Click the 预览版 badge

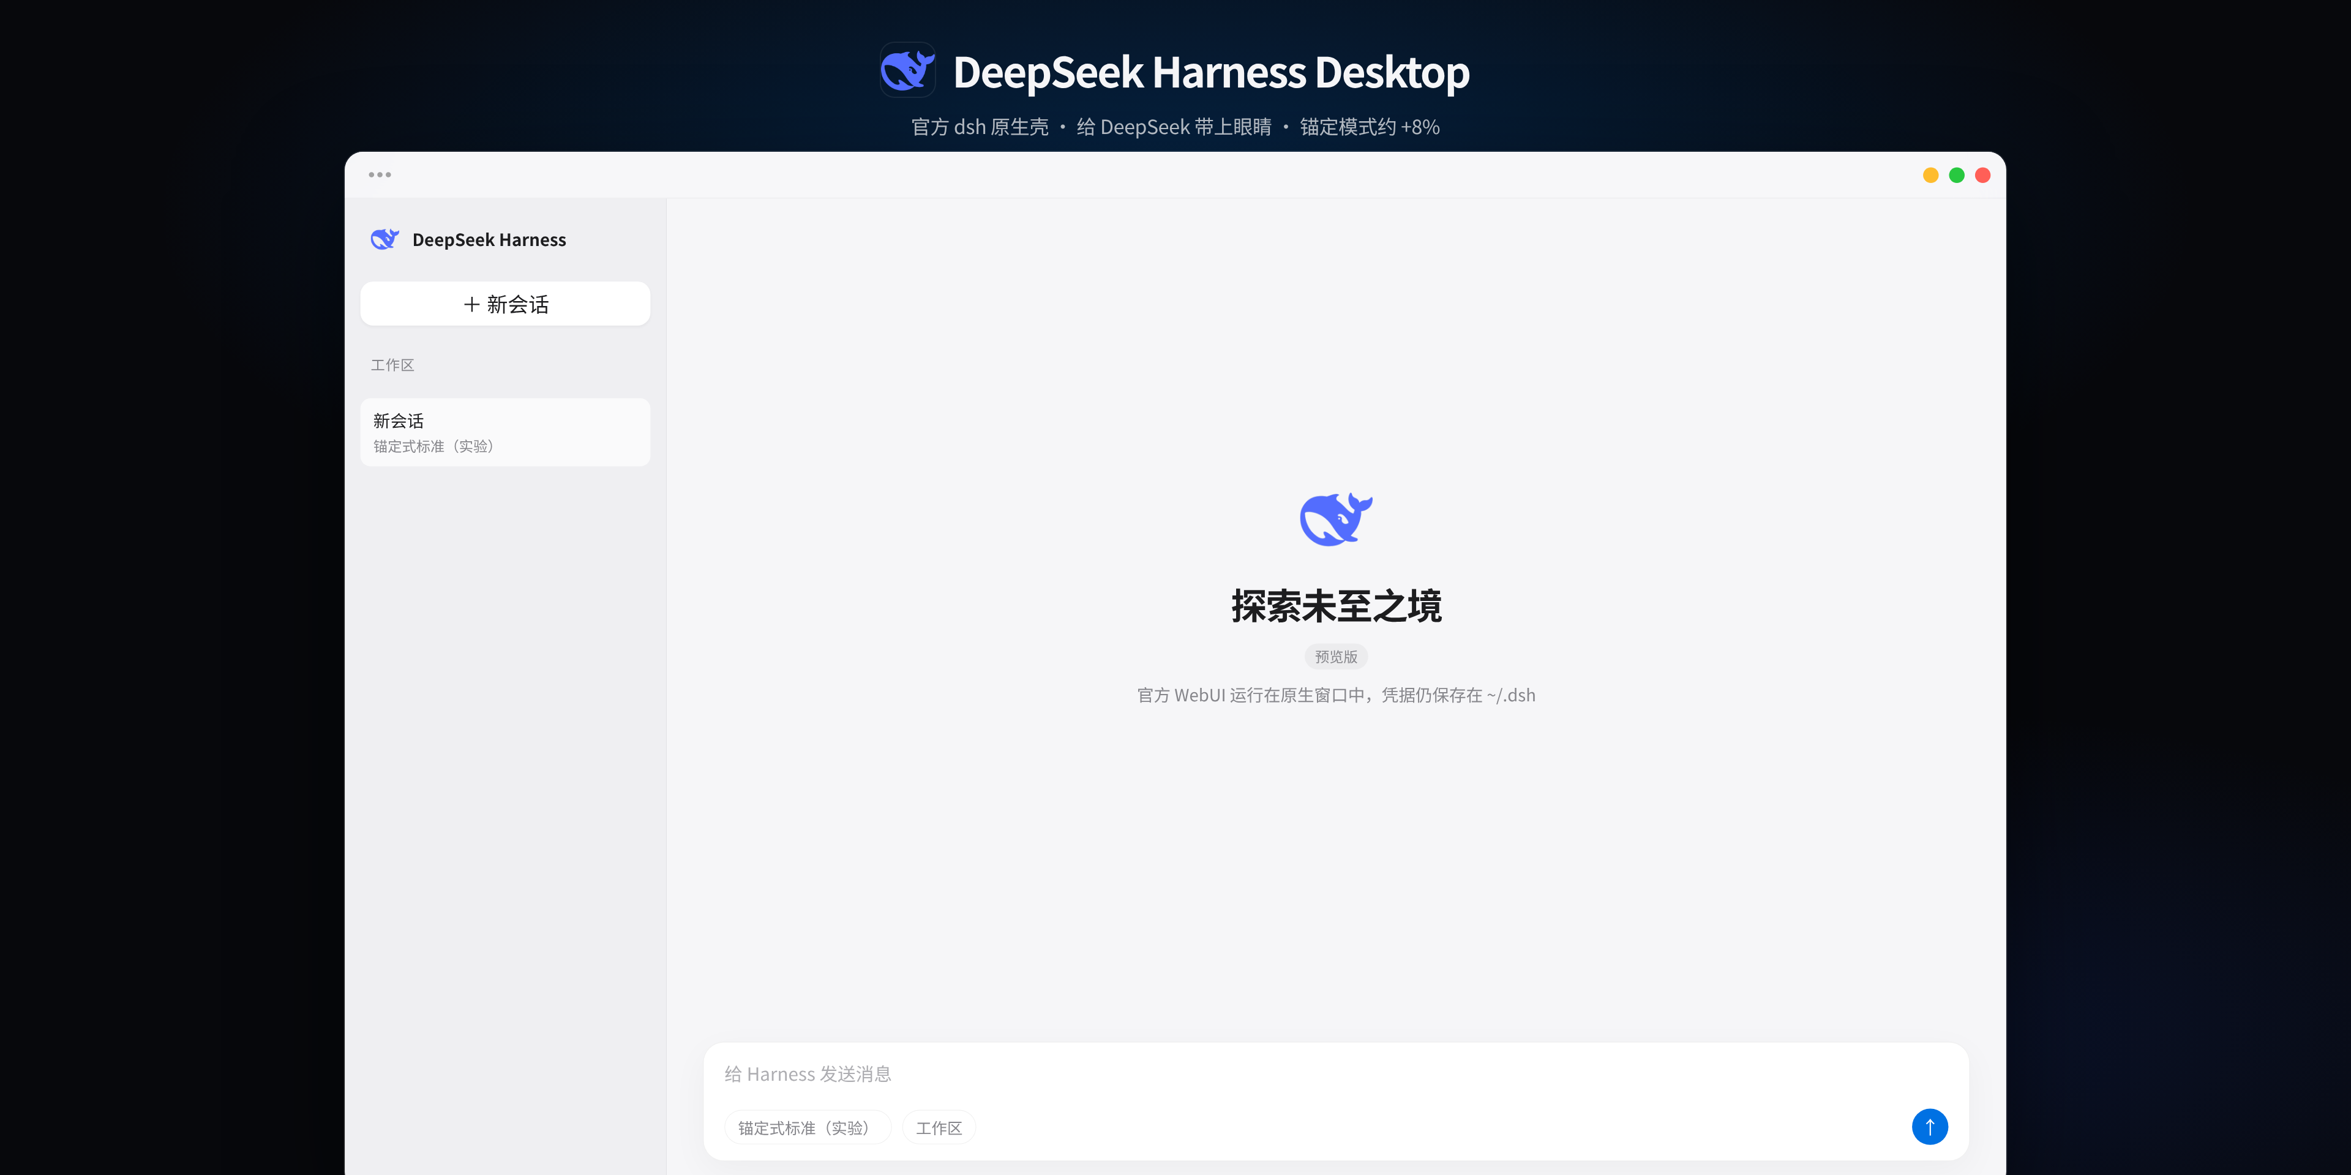[x=1335, y=657]
